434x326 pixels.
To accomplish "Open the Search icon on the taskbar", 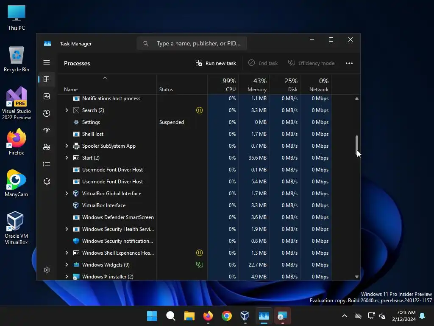I will tap(170, 316).
